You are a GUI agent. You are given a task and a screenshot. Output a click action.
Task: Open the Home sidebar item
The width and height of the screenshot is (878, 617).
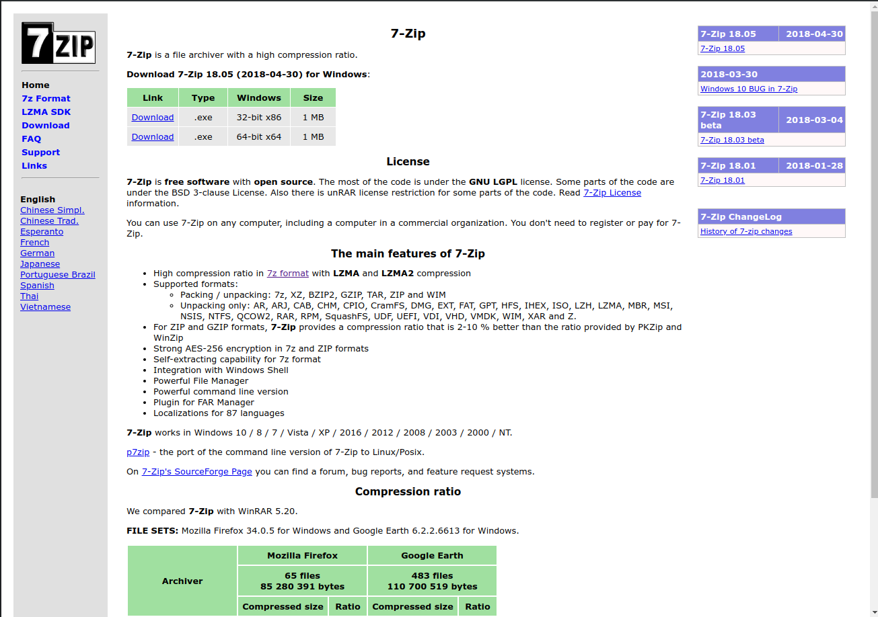36,85
